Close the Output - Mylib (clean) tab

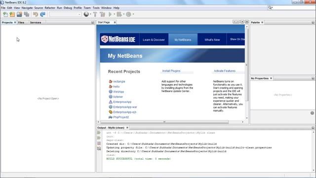(x=127, y=128)
